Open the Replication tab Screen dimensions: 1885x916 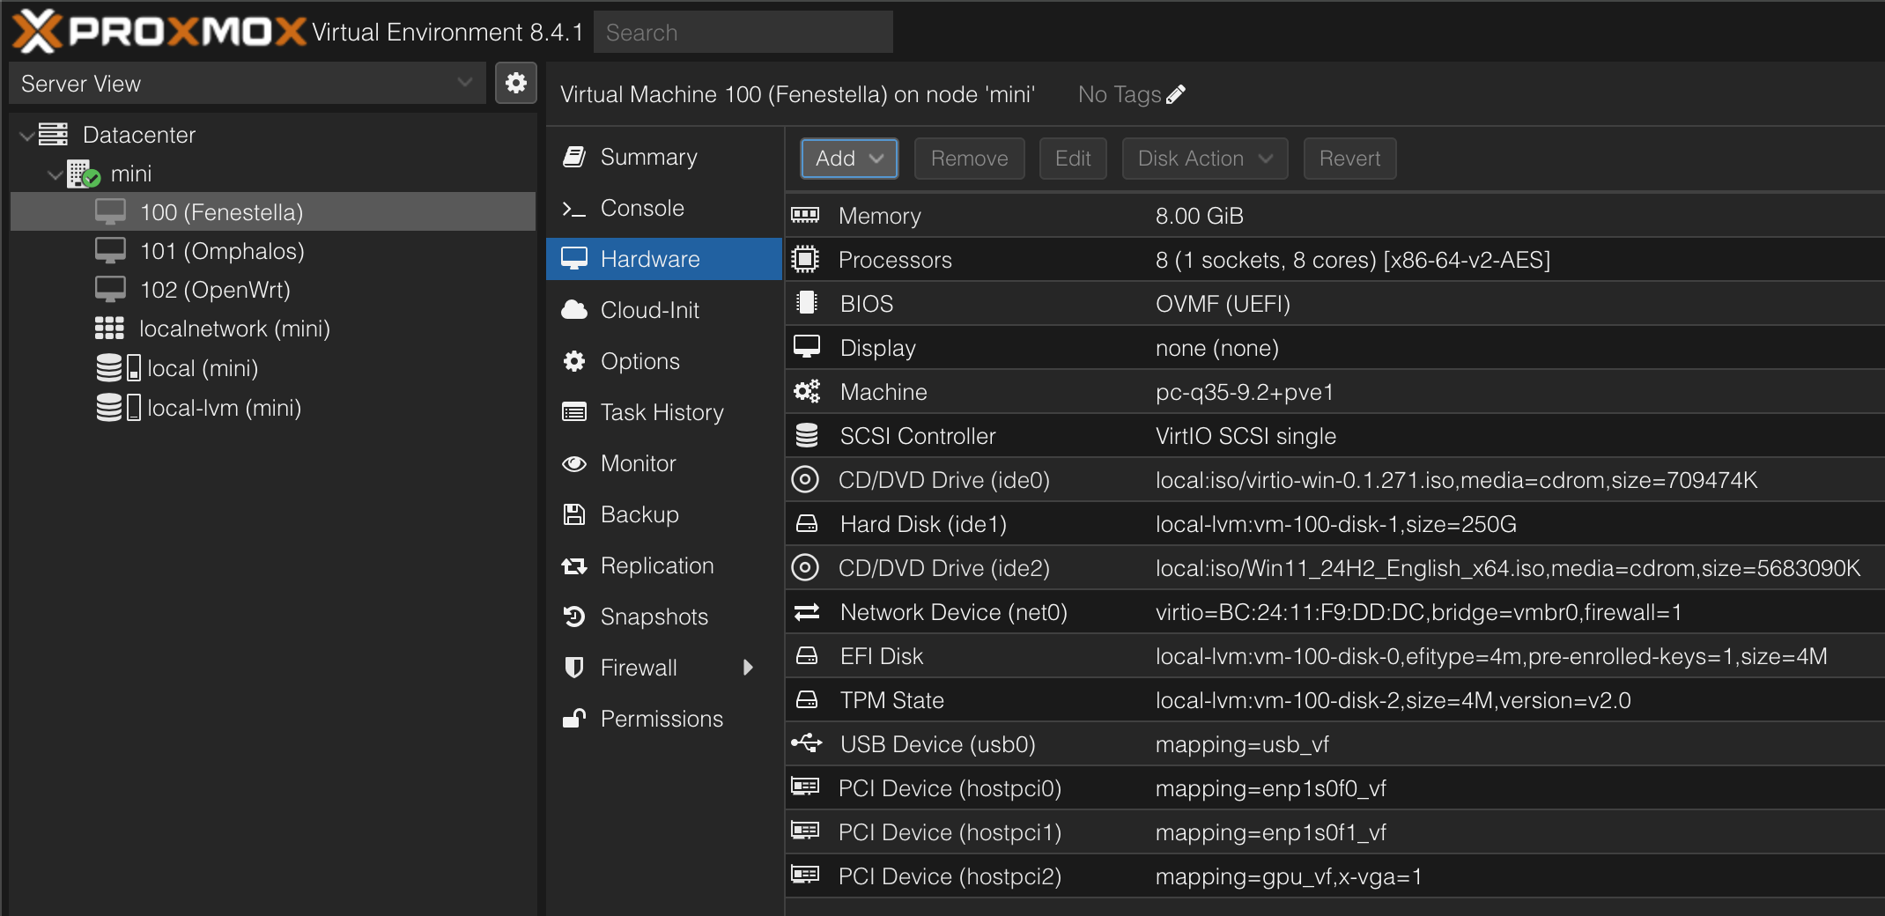[x=664, y=565]
